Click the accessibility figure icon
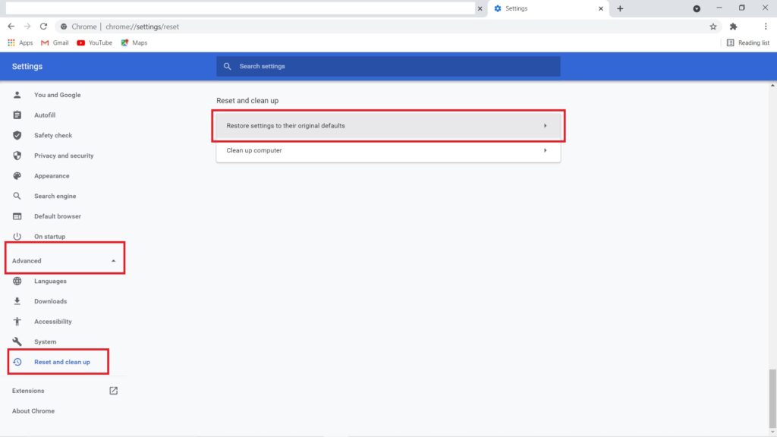 17,322
